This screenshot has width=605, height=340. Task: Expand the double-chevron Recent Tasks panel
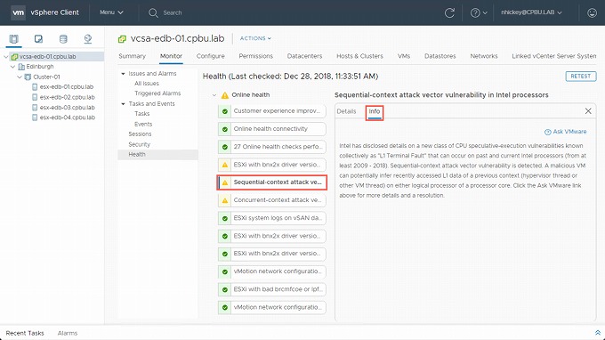[x=598, y=333]
